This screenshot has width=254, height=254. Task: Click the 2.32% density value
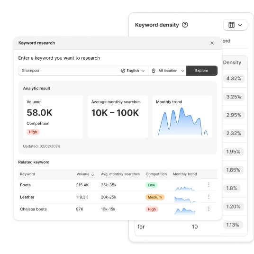(x=234, y=133)
